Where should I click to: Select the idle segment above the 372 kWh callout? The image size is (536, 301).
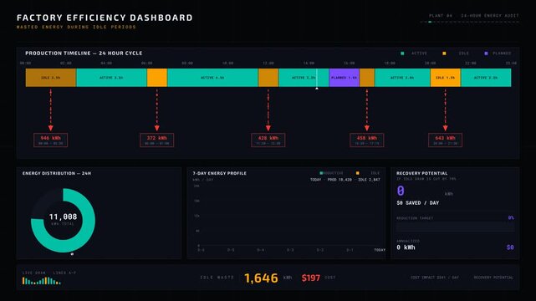[x=157, y=78]
